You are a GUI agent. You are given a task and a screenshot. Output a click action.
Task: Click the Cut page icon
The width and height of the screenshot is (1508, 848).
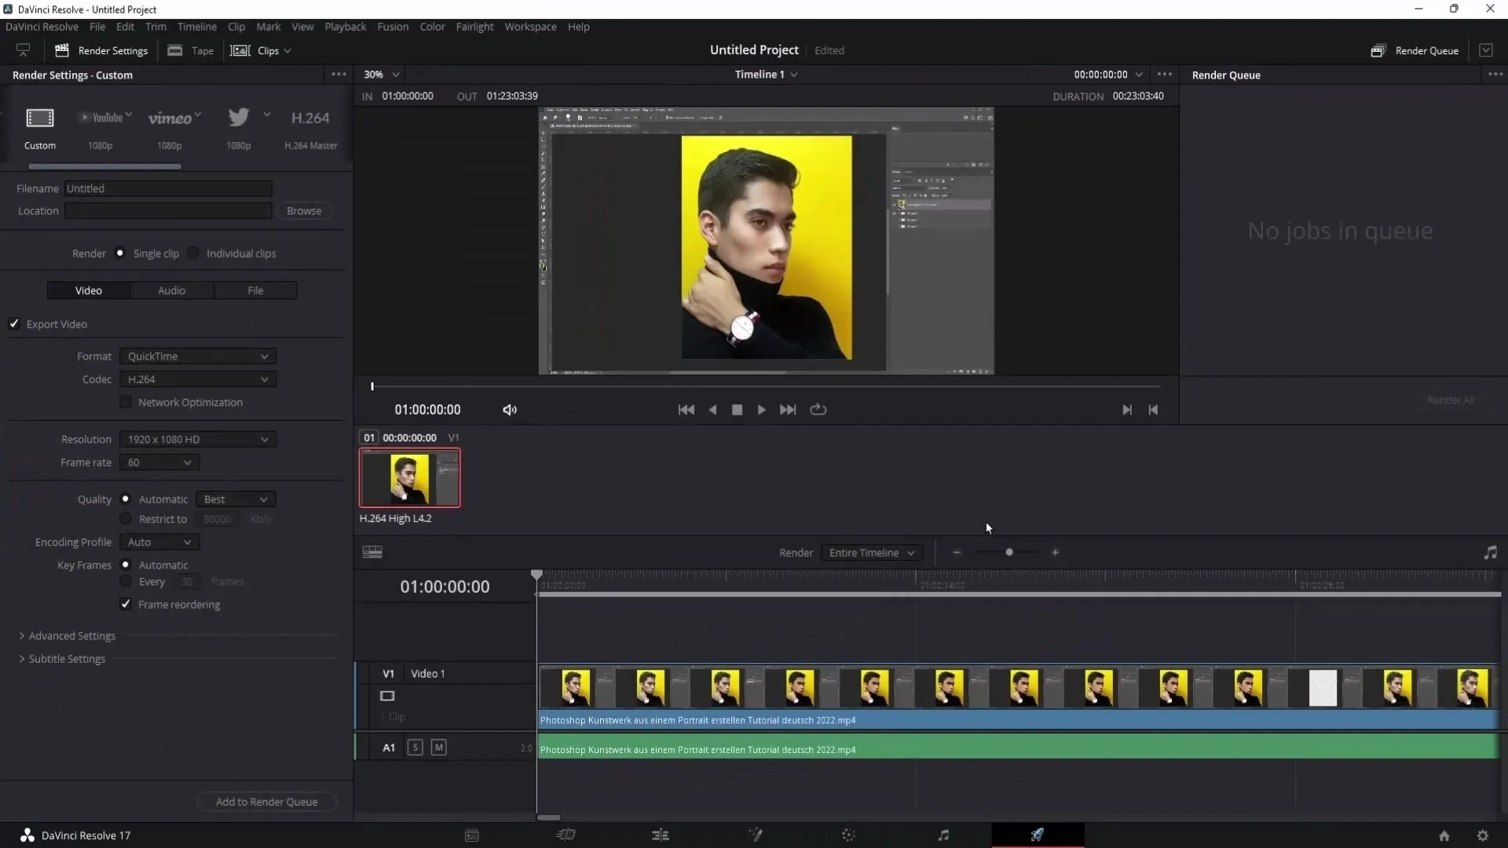(566, 835)
